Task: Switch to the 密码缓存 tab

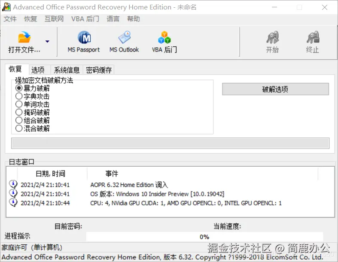Action: [99, 70]
